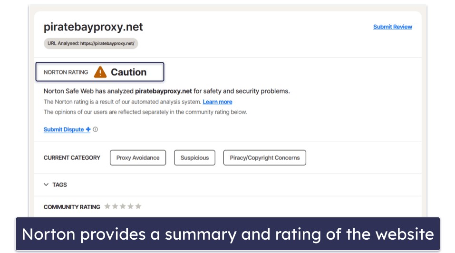
Task: Click the URL Analysed pill label
Action: [x=91, y=44]
